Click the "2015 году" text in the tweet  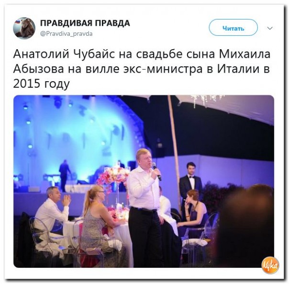tap(42, 84)
